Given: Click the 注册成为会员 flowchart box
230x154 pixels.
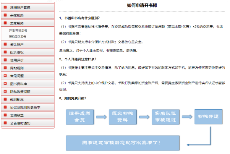Looking at the screenshot, I should click(80, 117).
